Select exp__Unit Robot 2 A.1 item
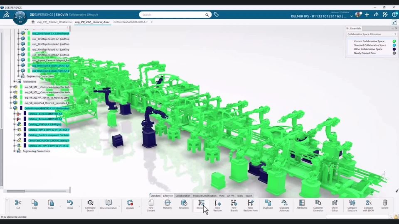Viewport: 399px width, 224px height. tap(51, 34)
